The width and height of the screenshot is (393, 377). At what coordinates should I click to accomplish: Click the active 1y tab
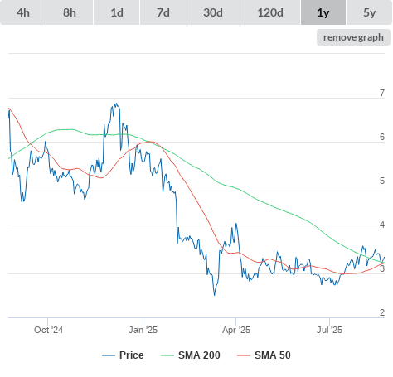(323, 12)
